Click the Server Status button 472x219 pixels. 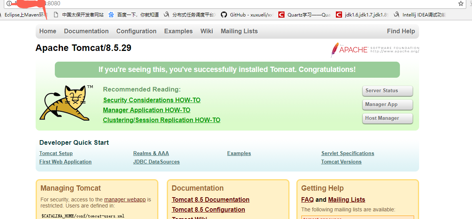(387, 91)
